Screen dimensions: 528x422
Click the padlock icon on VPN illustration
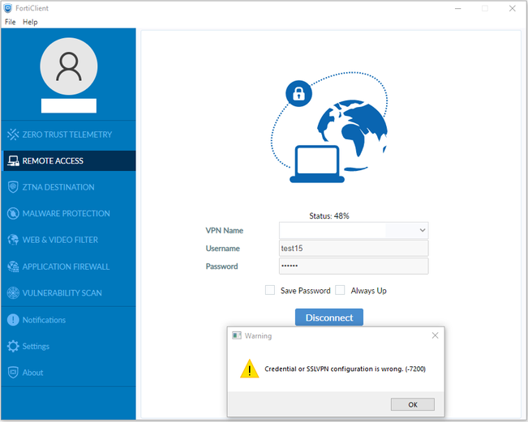pyautogui.click(x=298, y=93)
